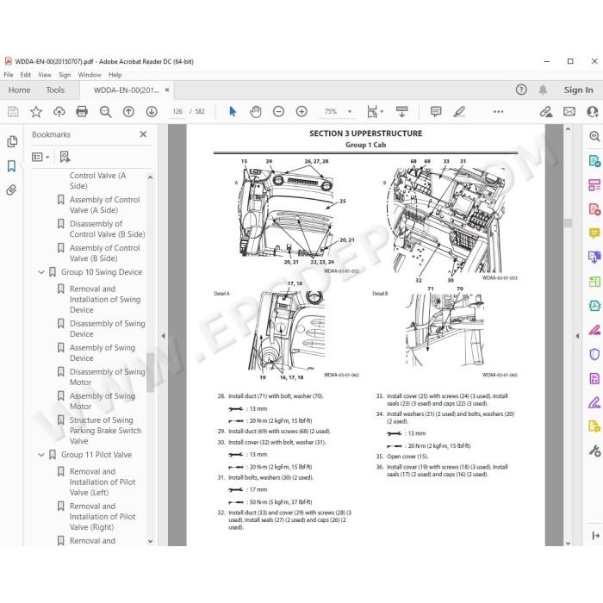Collapse Group 11 Pilot Valve

[x=41, y=455]
